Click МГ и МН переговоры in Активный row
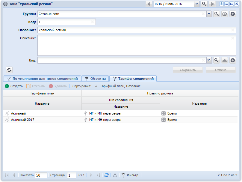 [x=105, y=113]
